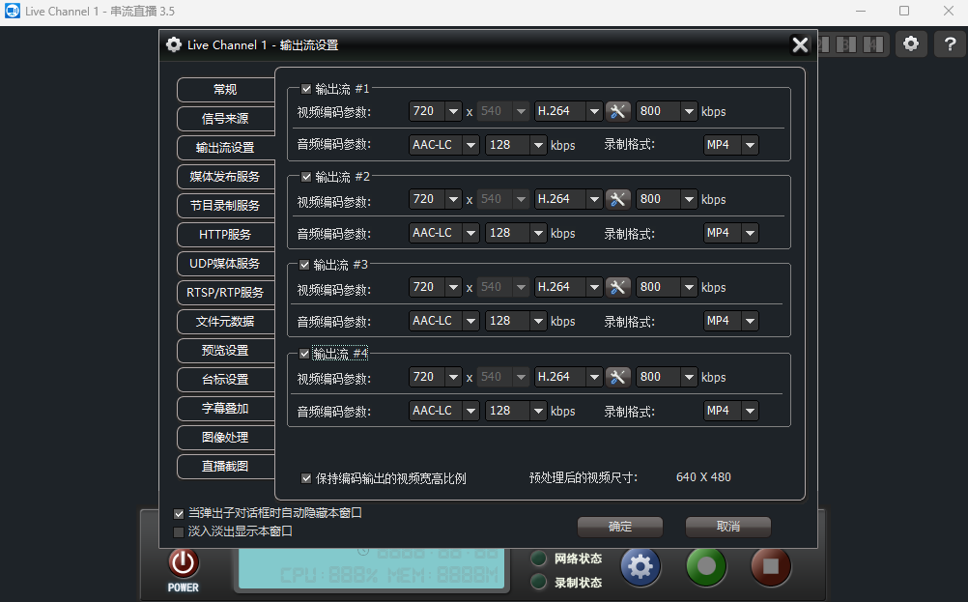Open the blue gear settings near 网络状态
The width and height of the screenshot is (968, 602).
coord(641,567)
